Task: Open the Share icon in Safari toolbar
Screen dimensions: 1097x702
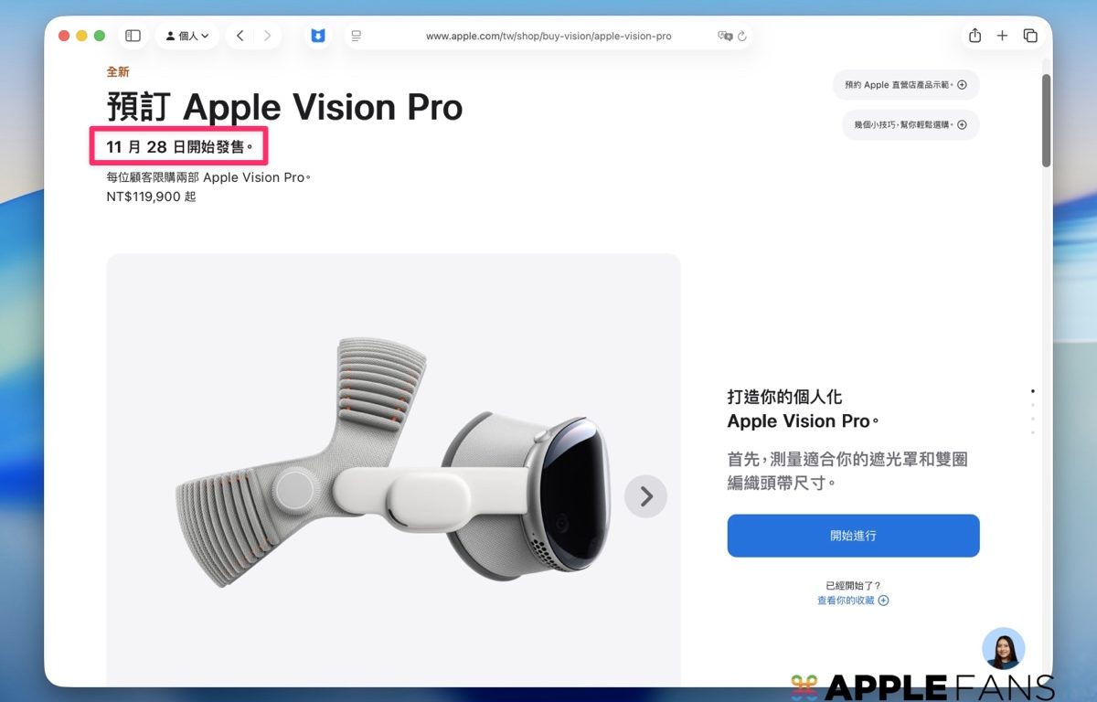Action: (x=975, y=36)
